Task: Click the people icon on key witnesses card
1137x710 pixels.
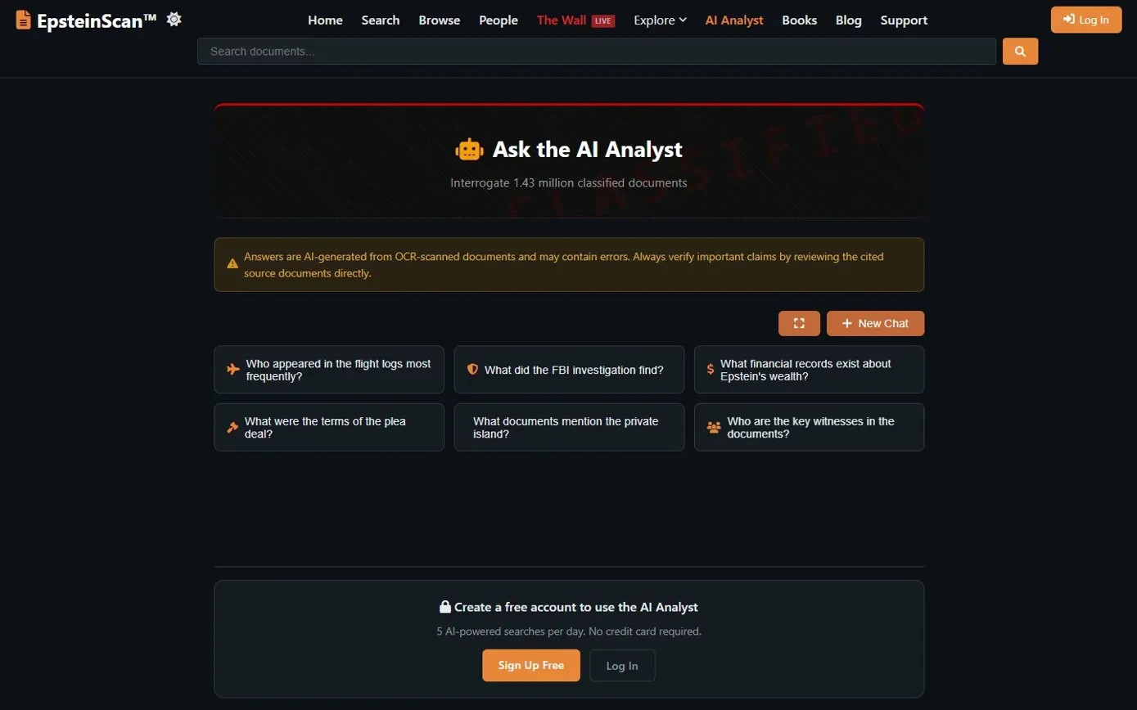Action: tap(714, 427)
